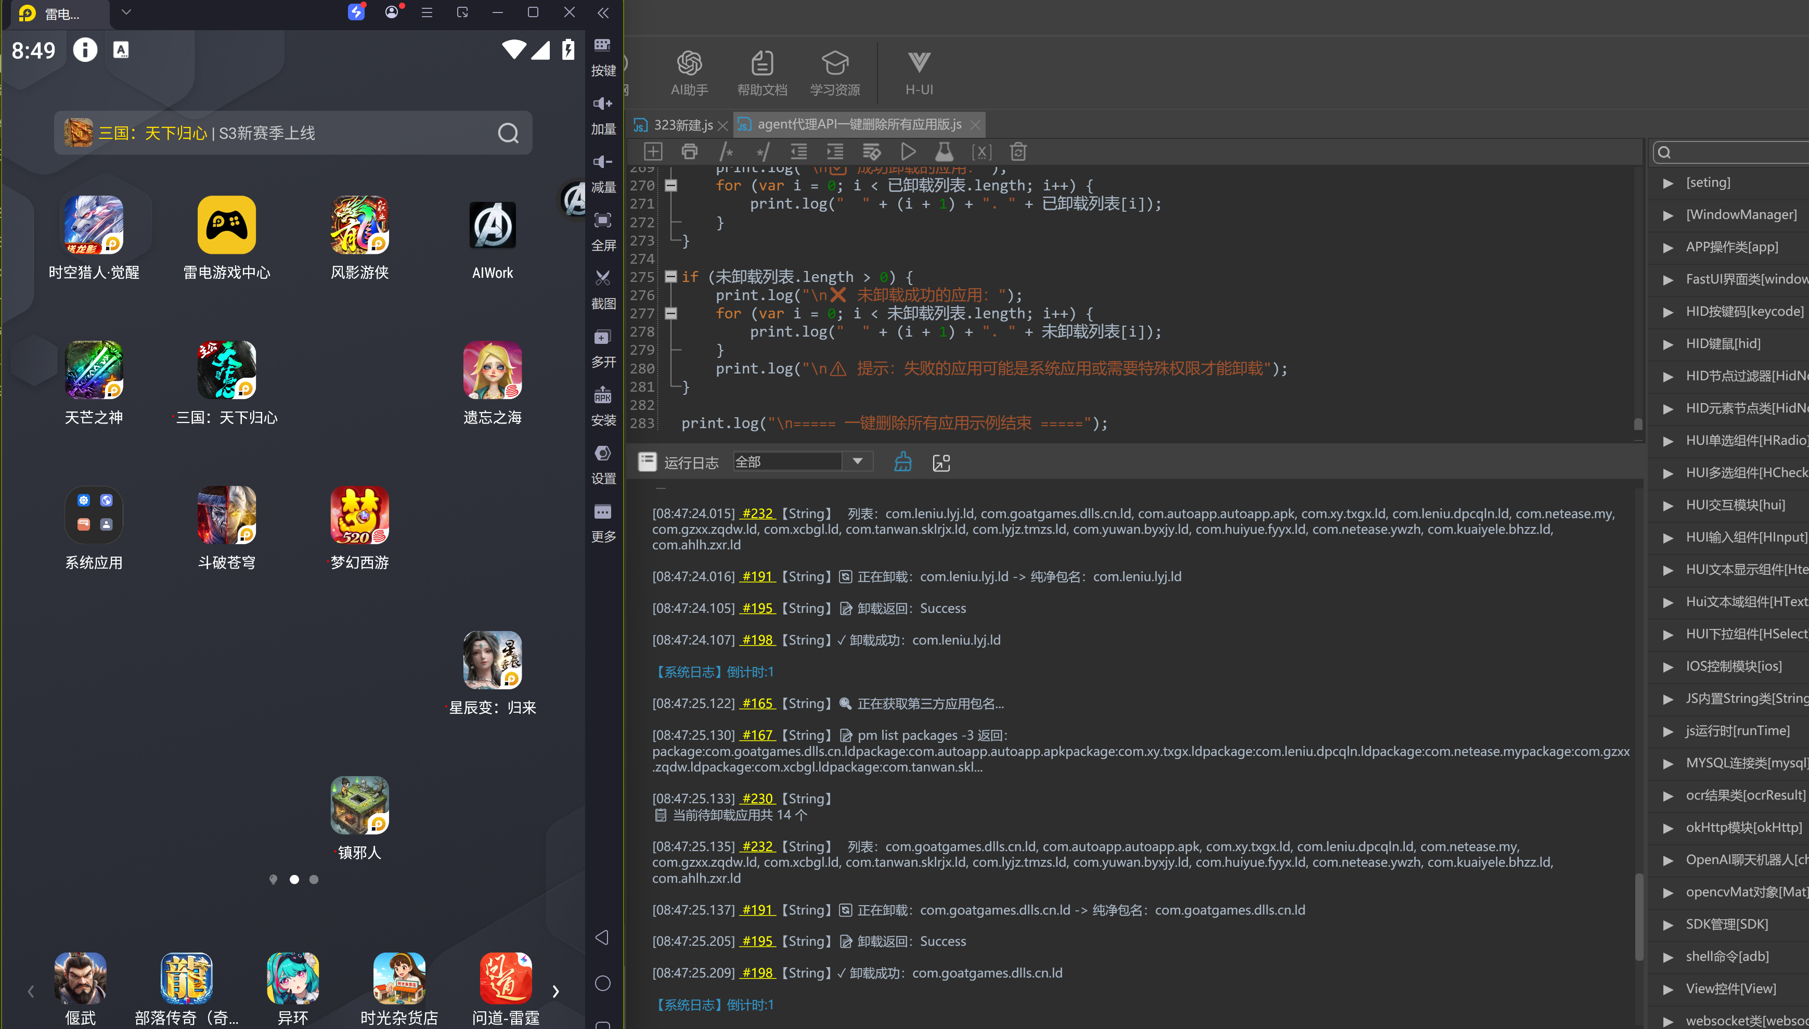1809x1029 pixels.
Task: Open the 帮助文档 help docs icon
Action: click(761, 73)
